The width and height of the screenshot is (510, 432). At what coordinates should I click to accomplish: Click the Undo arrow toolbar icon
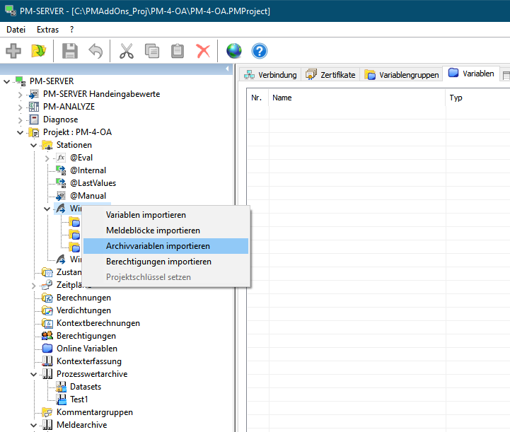[95, 51]
